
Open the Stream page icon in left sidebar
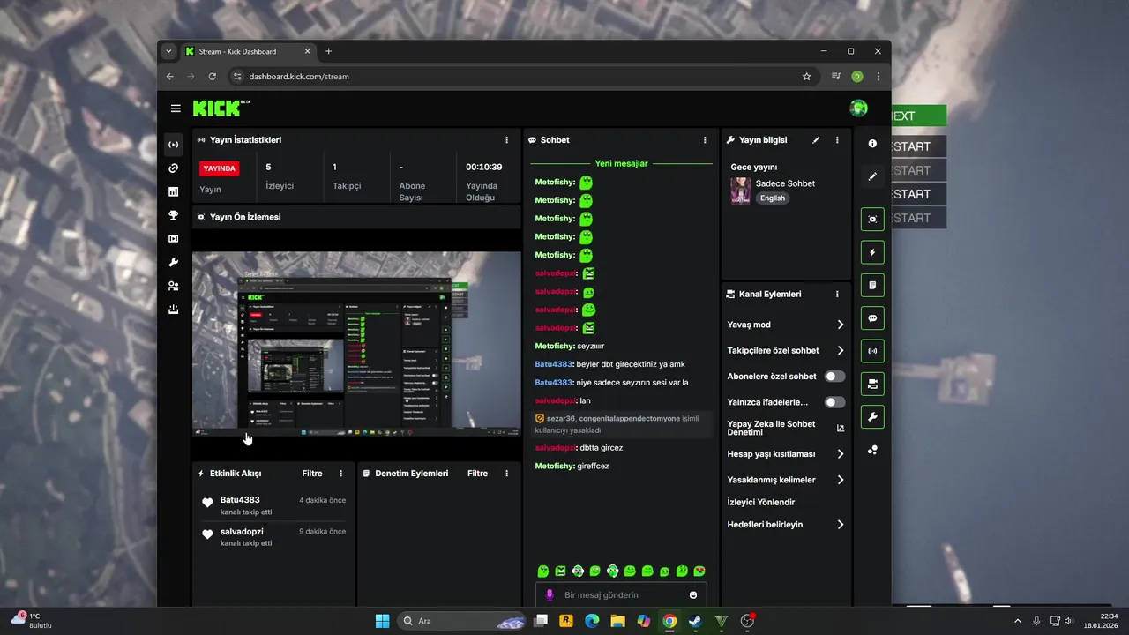(174, 145)
